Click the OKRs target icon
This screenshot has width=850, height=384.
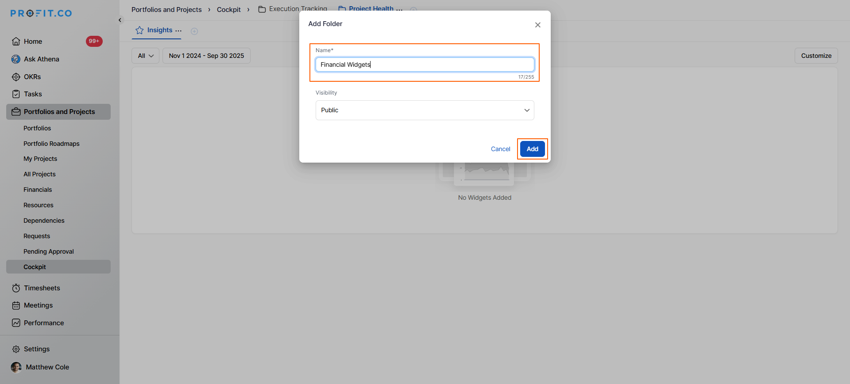coord(16,77)
